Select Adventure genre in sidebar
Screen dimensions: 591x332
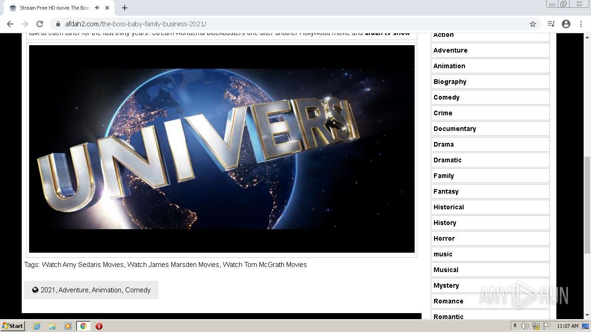pyautogui.click(x=490, y=50)
